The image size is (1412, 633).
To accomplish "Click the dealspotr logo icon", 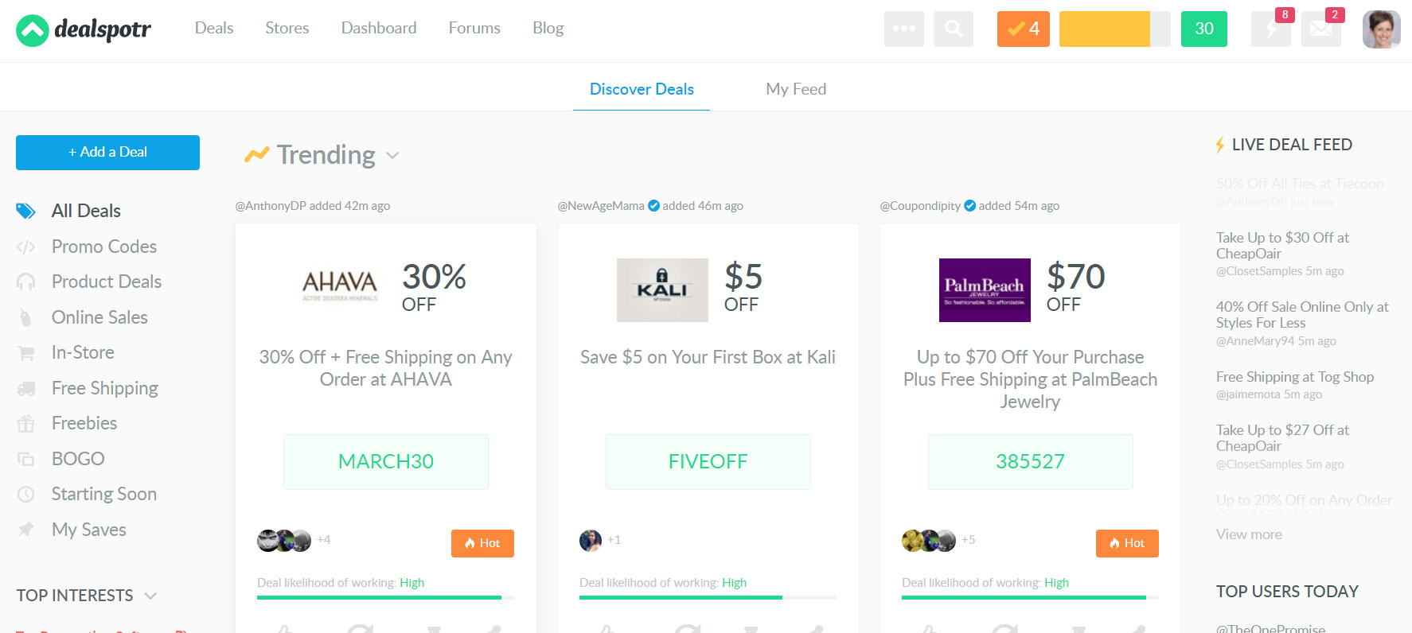I will coord(33,30).
